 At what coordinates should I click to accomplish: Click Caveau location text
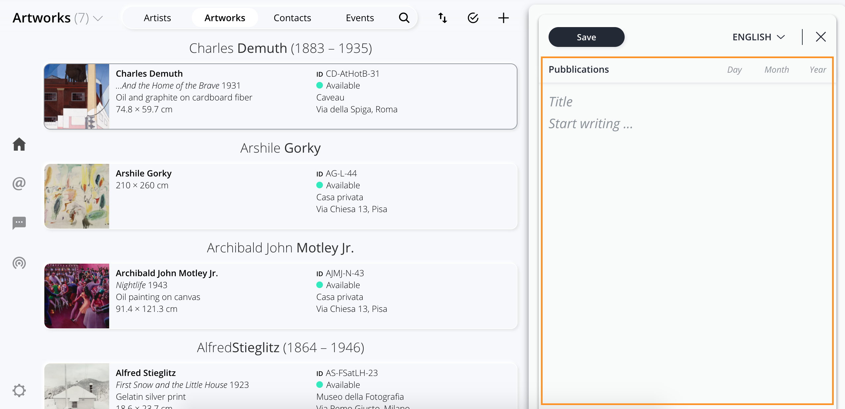(x=330, y=97)
